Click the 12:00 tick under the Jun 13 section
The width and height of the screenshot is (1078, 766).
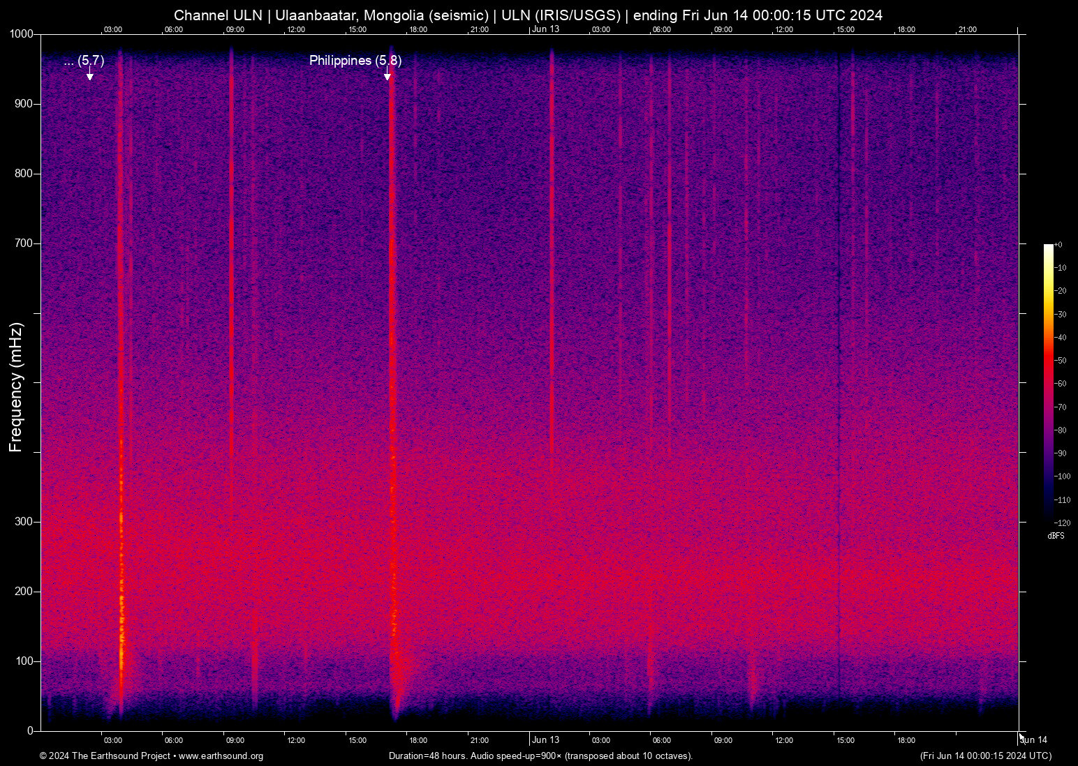coord(785,739)
